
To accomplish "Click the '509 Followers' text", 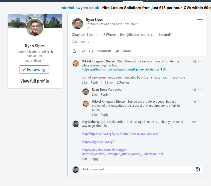I will click(35, 61).
